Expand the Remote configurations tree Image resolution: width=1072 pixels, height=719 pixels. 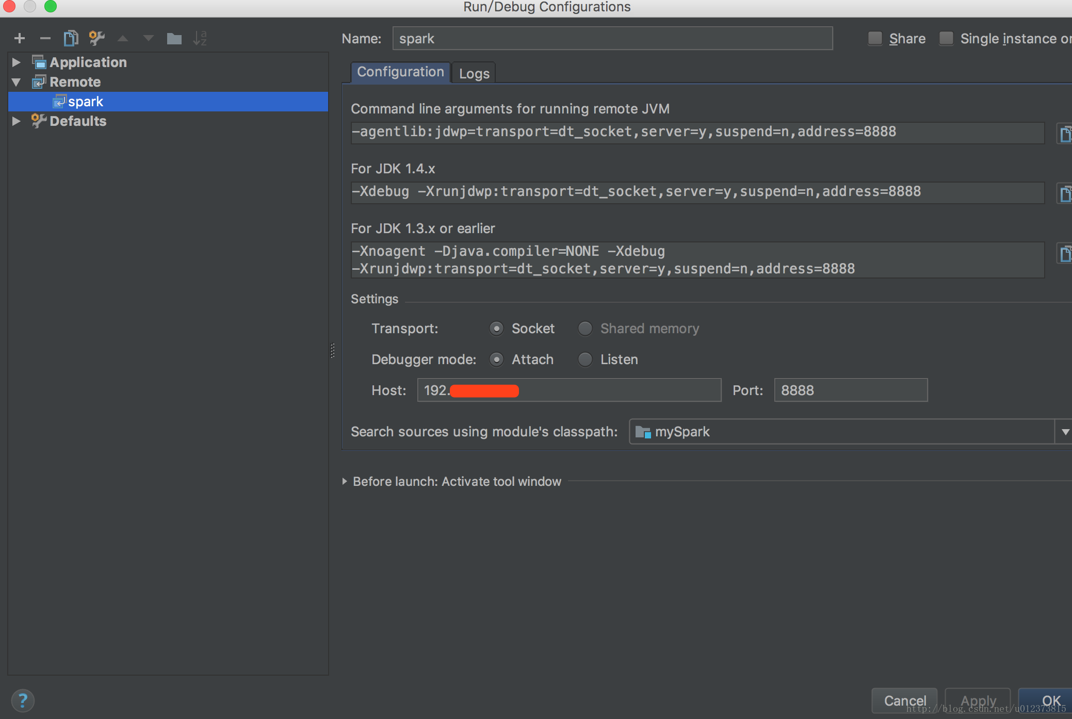[x=17, y=81]
